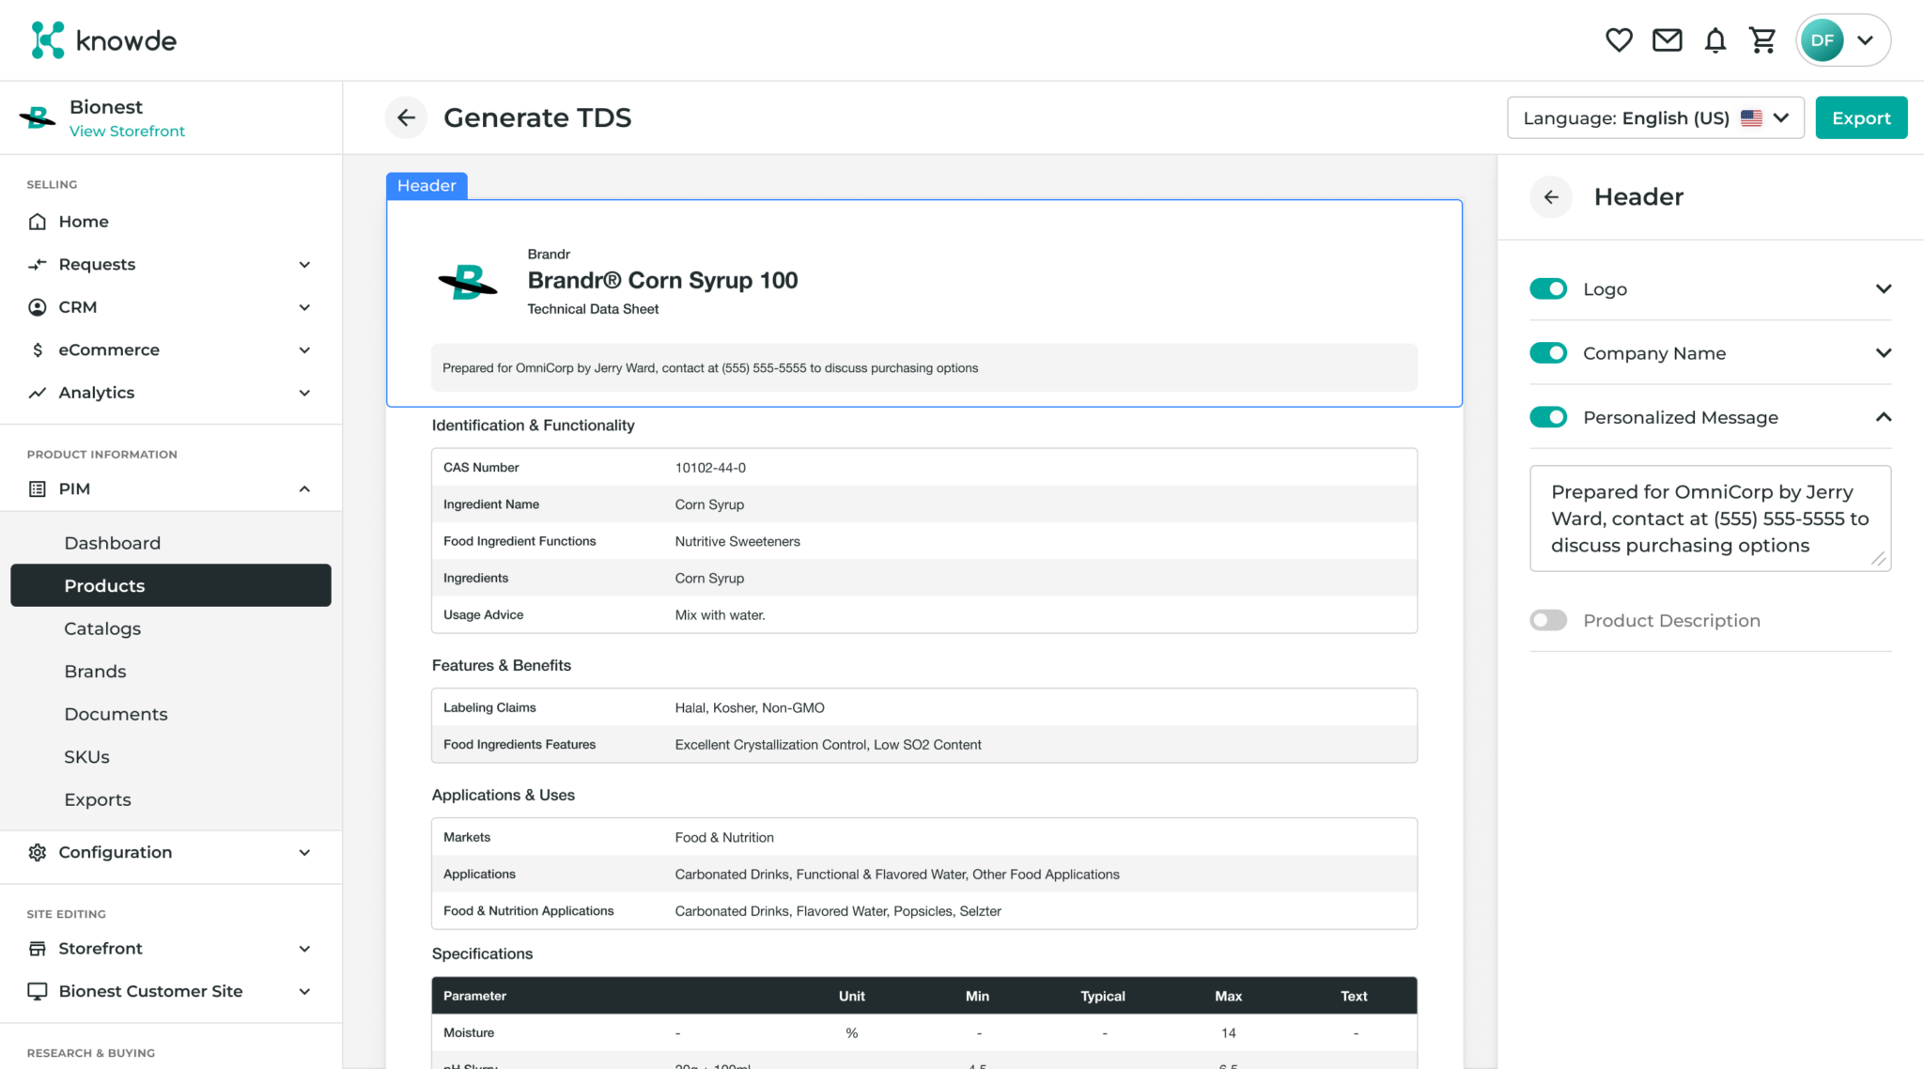Enable the Product Description toggle
1924x1069 pixels.
(1547, 620)
